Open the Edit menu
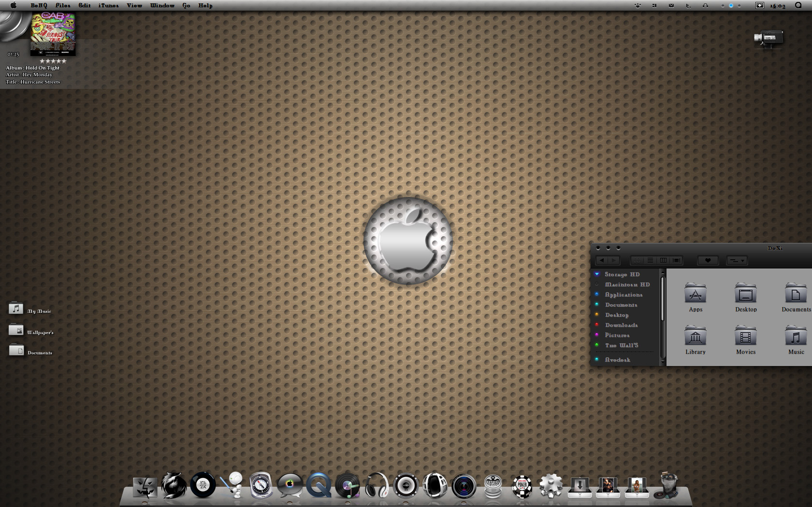The image size is (812, 507). 85,5
